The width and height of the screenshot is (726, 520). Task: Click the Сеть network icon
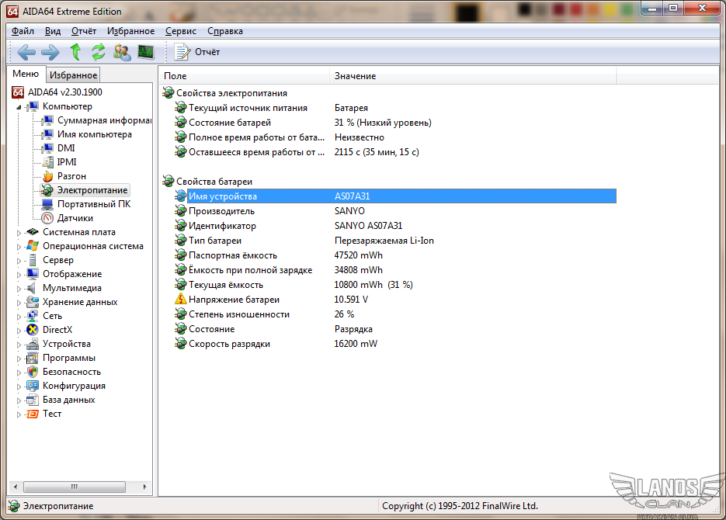click(33, 316)
